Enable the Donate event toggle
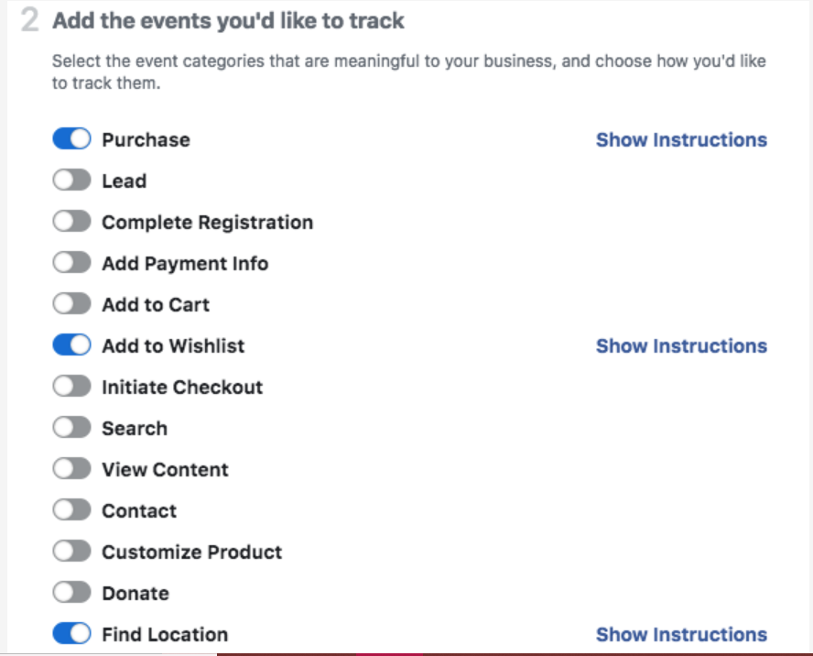Screen dimensions: 813x656 (x=71, y=593)
